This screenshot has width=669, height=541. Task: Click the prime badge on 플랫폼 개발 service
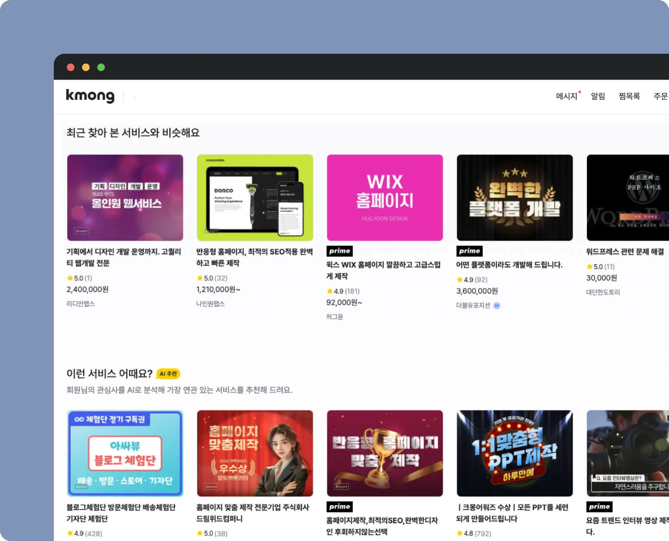point(469,251)
